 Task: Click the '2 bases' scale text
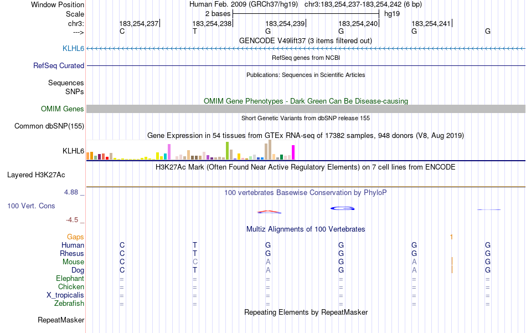coord(218,14)
